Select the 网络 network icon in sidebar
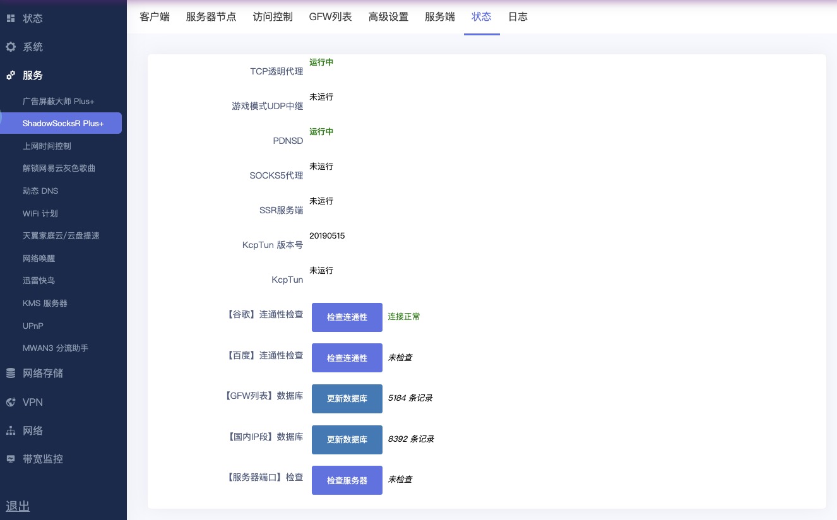Screen dimensions: 837x520 (x=10, y=430)
